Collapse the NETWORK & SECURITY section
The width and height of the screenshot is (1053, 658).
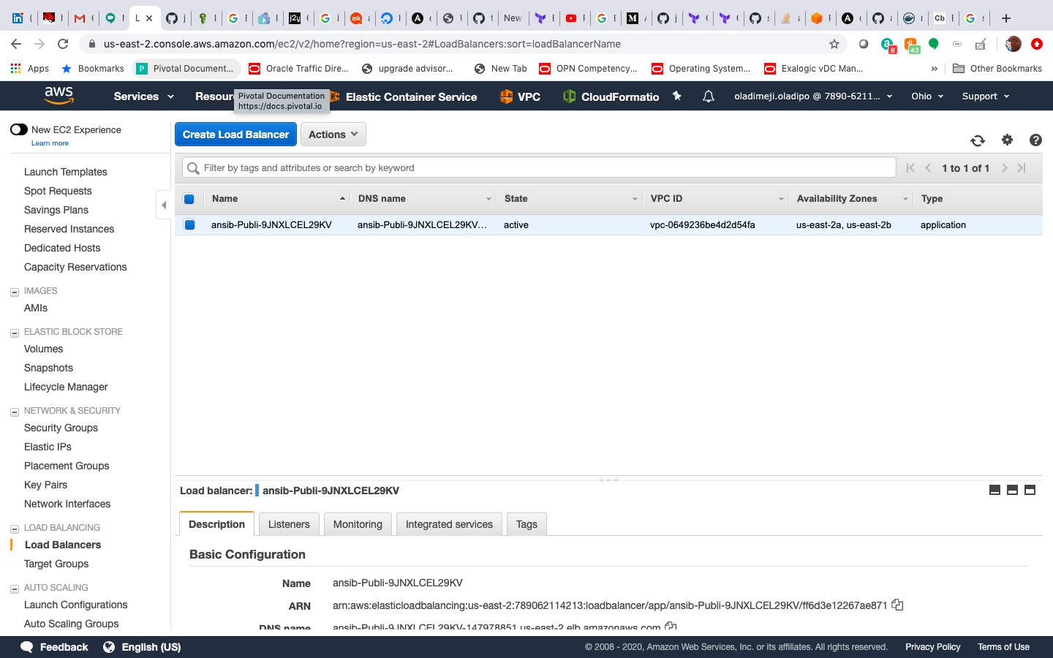14,412
